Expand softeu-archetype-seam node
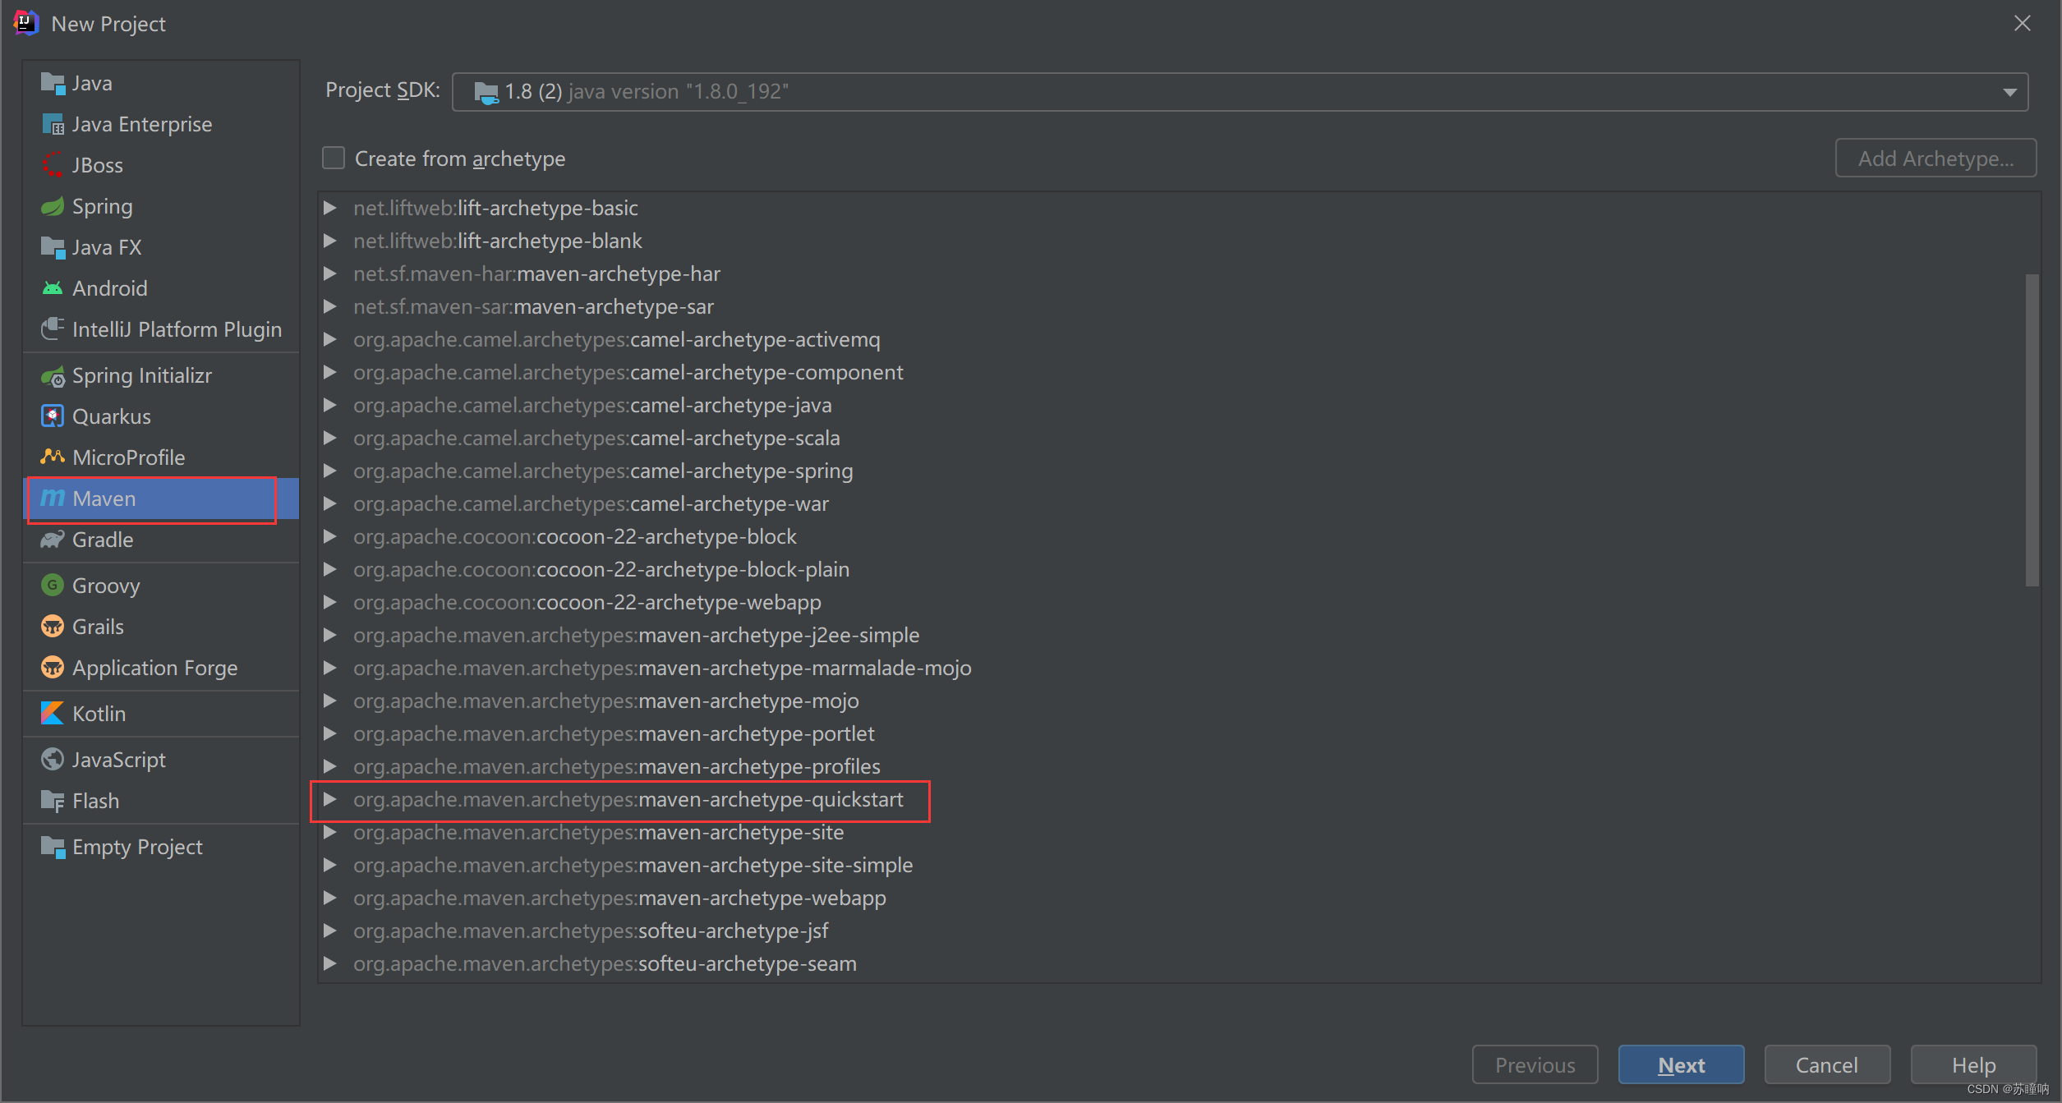Image resolution: width=2062 pixels, height=1103 pixels. pyautogui.click(x=330, y=963)
